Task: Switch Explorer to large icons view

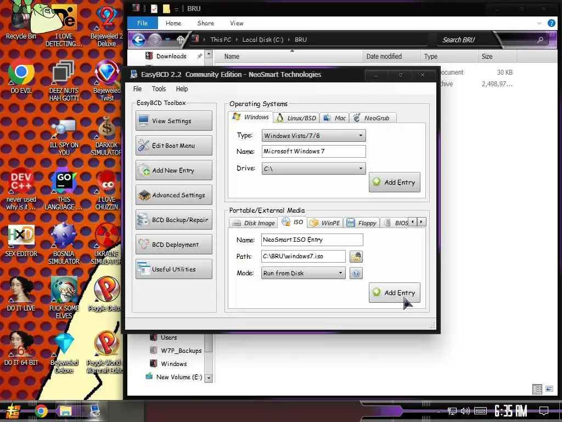Action: [x=549, y=388]
